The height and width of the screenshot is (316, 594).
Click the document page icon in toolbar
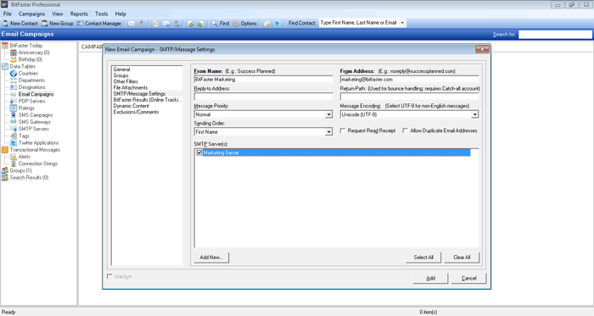[x=155, y=24]
